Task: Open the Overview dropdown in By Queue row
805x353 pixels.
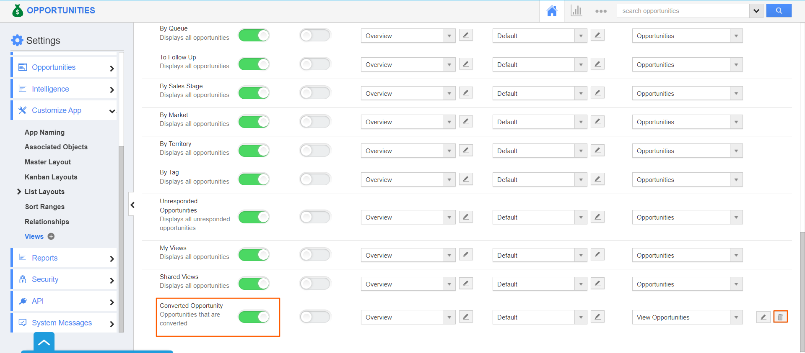Action: 408,36
